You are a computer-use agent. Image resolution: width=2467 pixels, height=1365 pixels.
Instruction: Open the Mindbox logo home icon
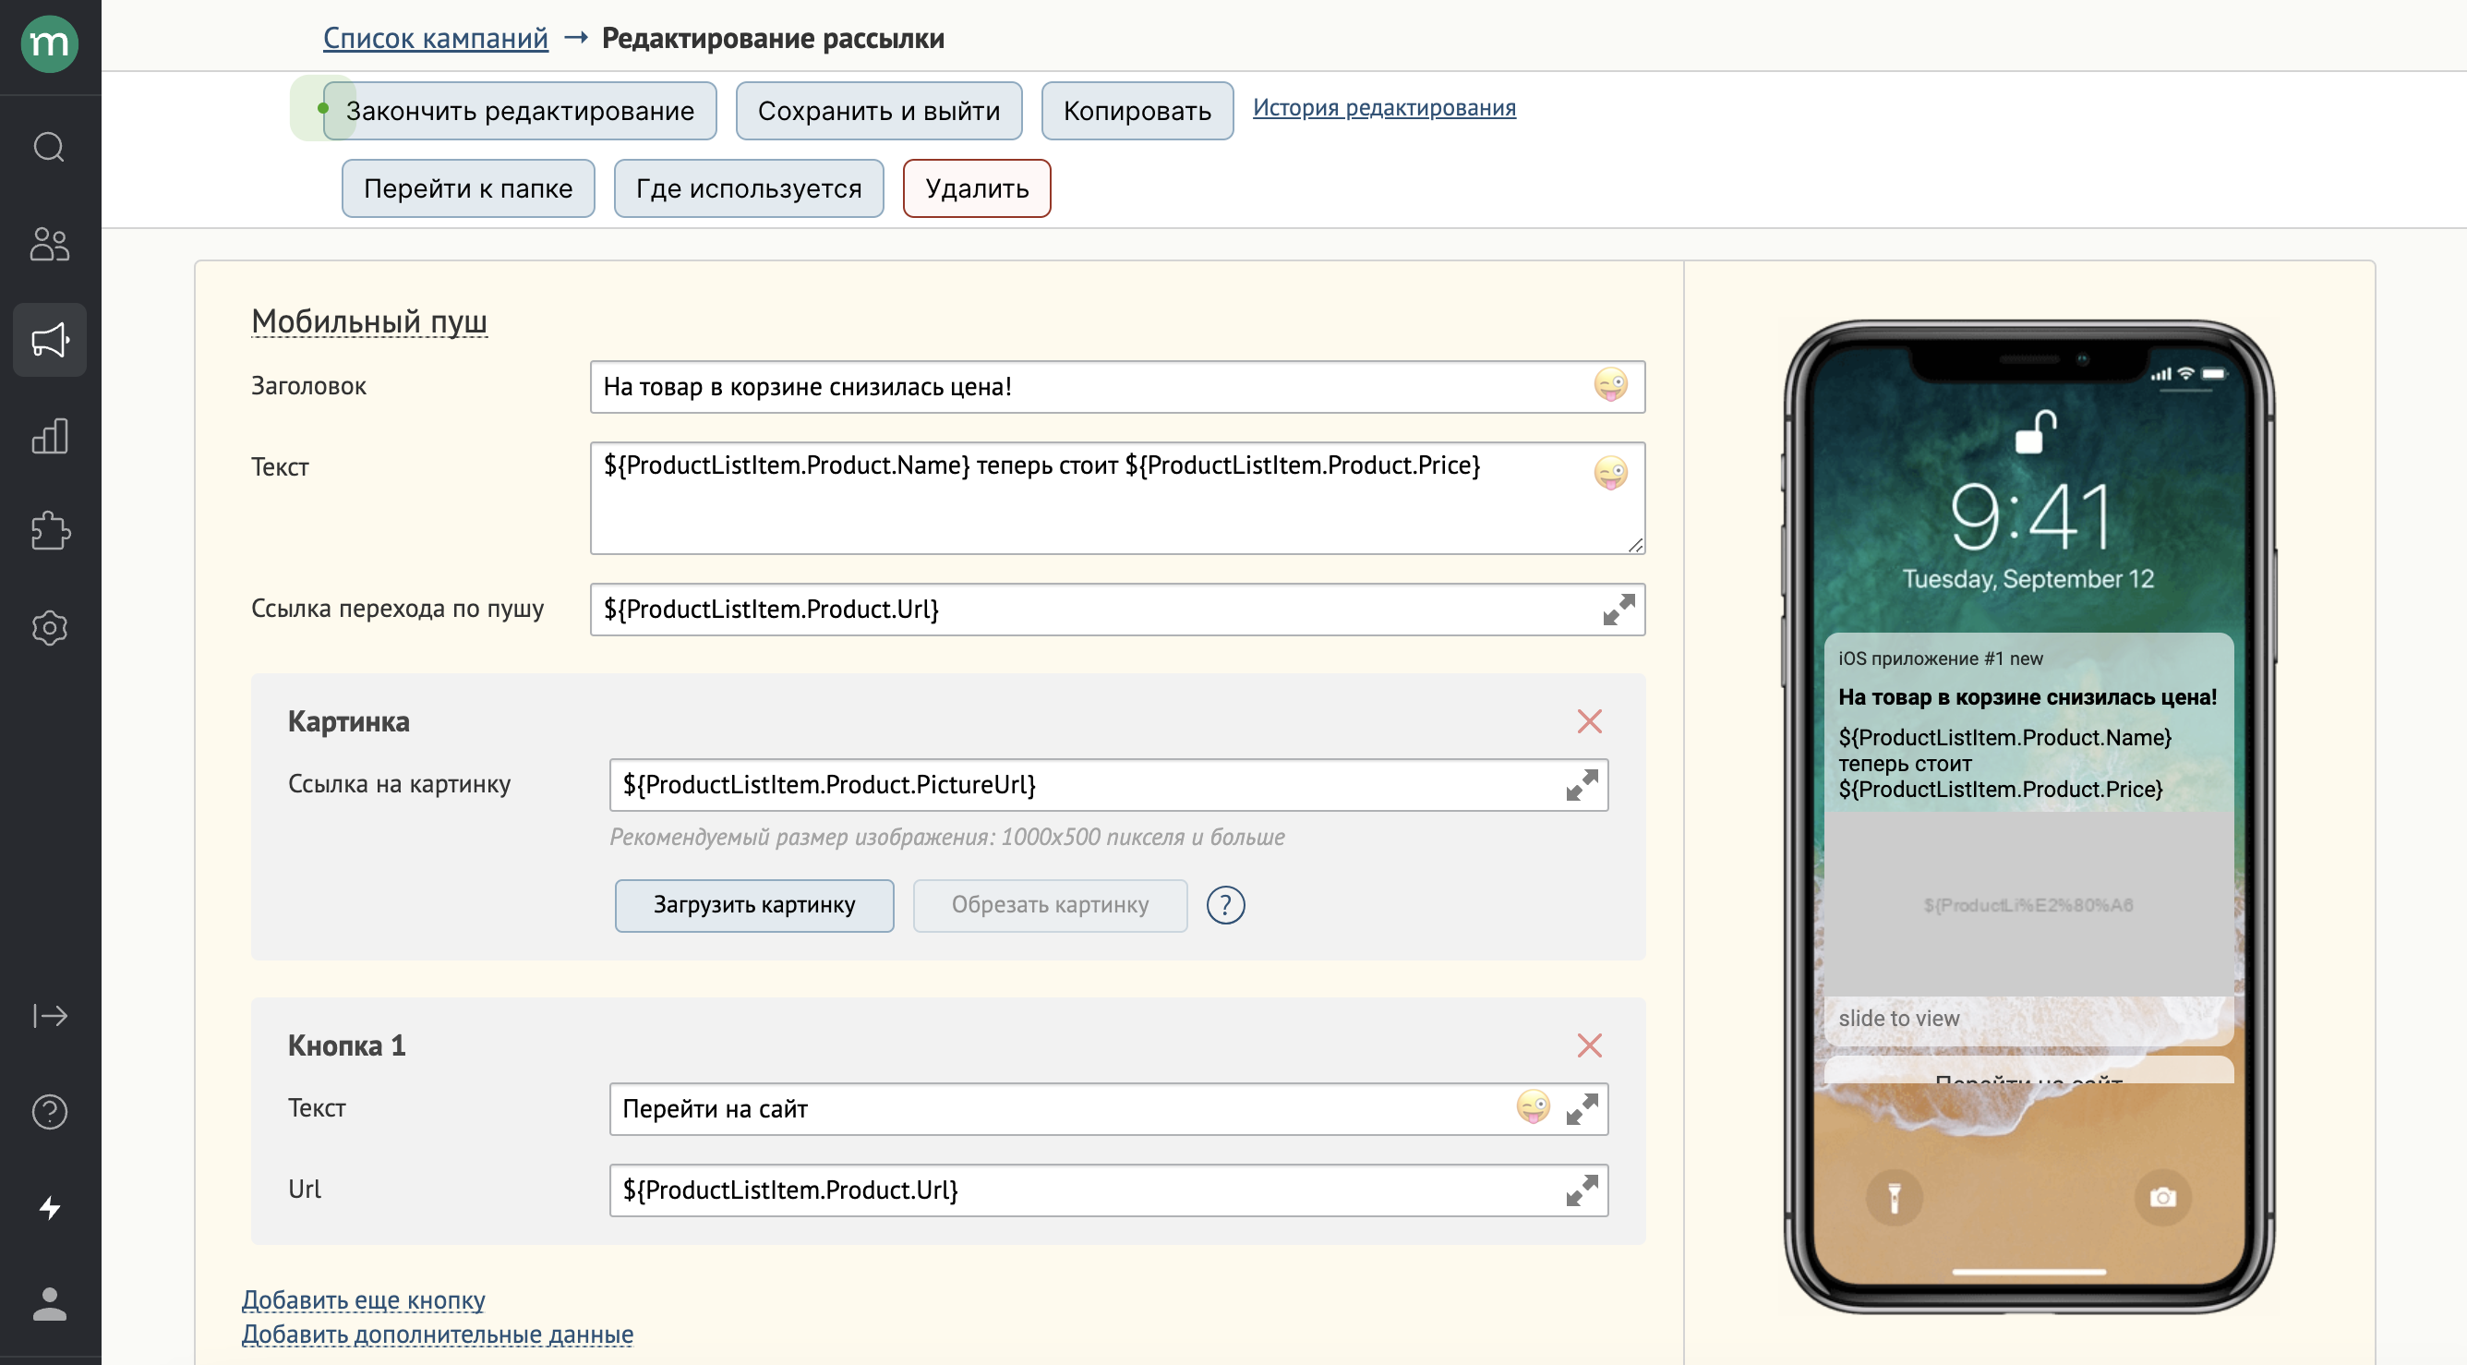[50, 43]
